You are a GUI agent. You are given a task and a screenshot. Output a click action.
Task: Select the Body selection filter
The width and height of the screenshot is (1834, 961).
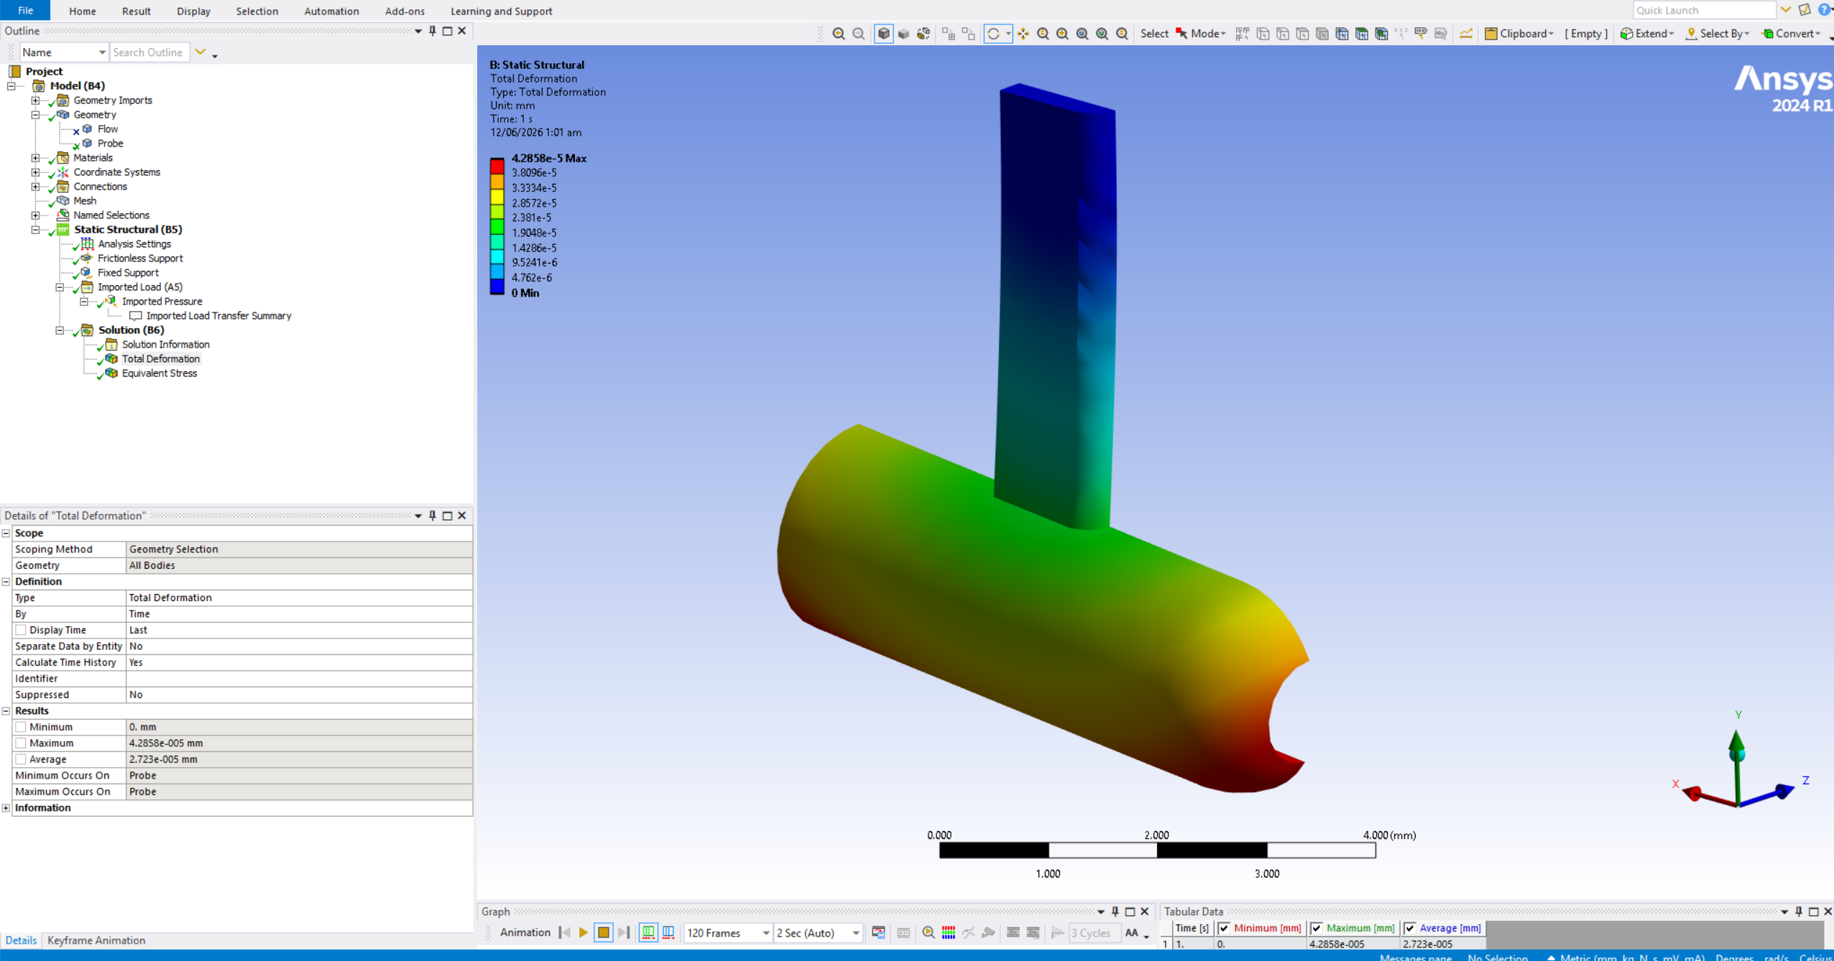pyautogui.click(x=1322, y=34)
